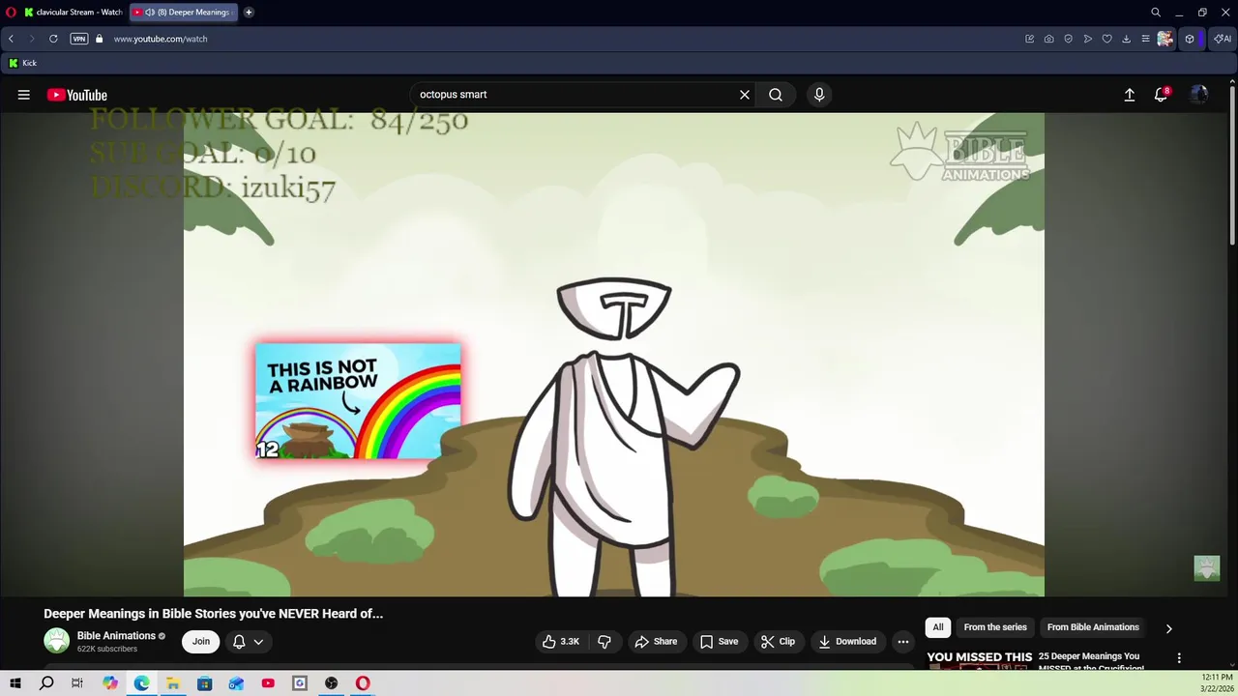Open the page edit/notes toolbar icon
The width and height of the screenshot is (1238, 696).
(x=1030, y=39)
